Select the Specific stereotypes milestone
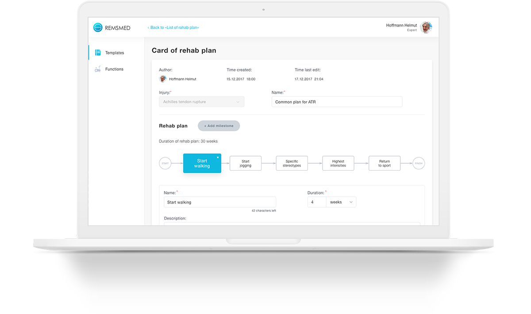Image resolution: width=531 pixels, height=314 pixels. (292, 163)
